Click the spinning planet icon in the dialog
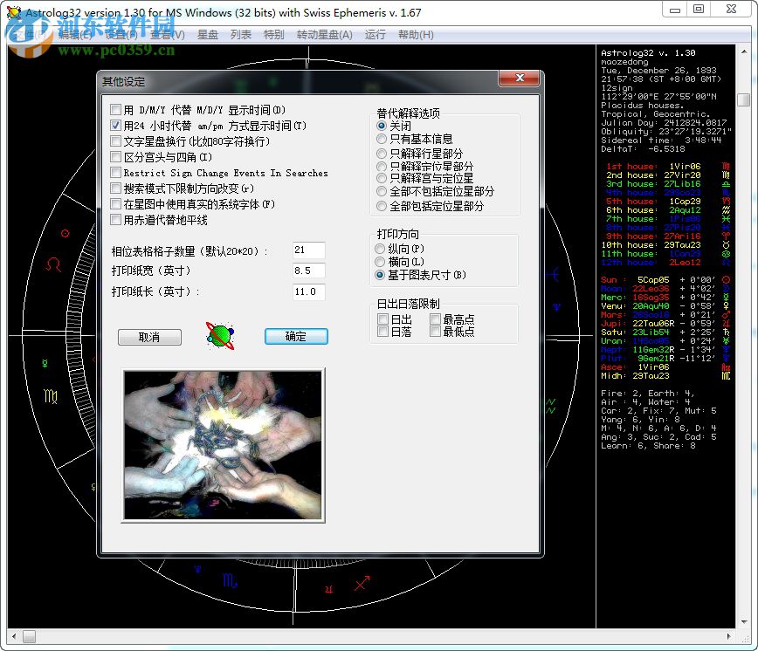Screen dimensions: 758x651 point(217,335)
